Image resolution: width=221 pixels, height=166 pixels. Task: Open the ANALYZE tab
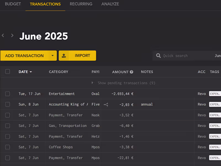pyautogui.click(x=110, y=4)
